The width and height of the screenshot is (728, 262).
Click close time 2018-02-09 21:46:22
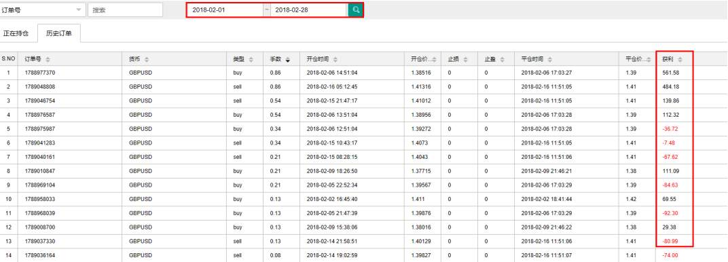(x=547, y=227)
